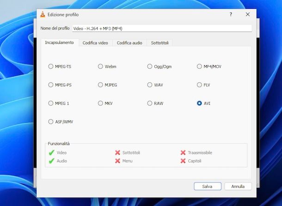This screenshot has width=282, height=206.
Task: Click the red X beside Trasmissibile
Action: 183,152
